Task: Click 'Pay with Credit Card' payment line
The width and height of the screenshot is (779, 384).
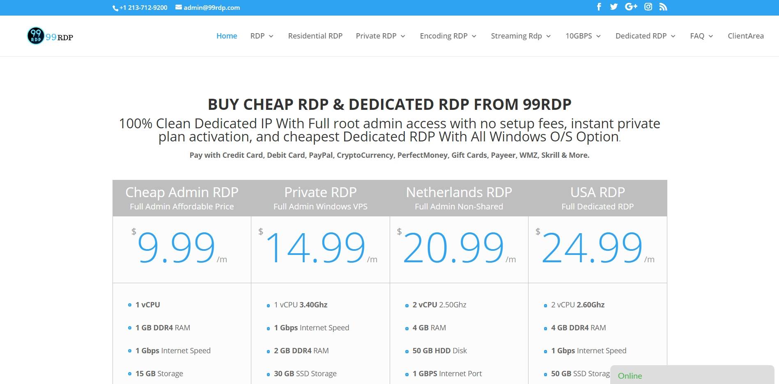Action: click(389, 155)
